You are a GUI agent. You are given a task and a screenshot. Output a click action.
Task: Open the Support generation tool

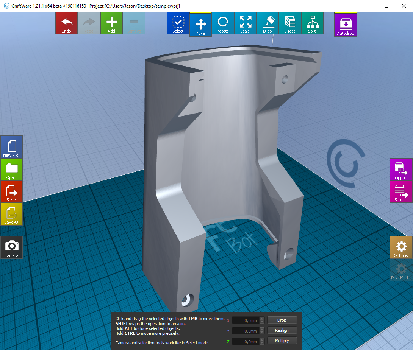point(401,170)
